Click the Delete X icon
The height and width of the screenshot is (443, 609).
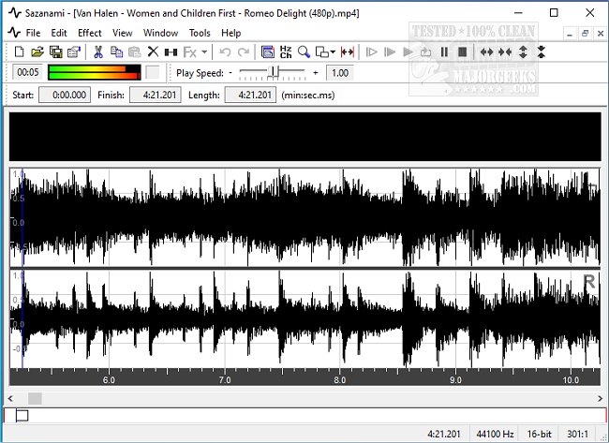click(x=153, y=52)
